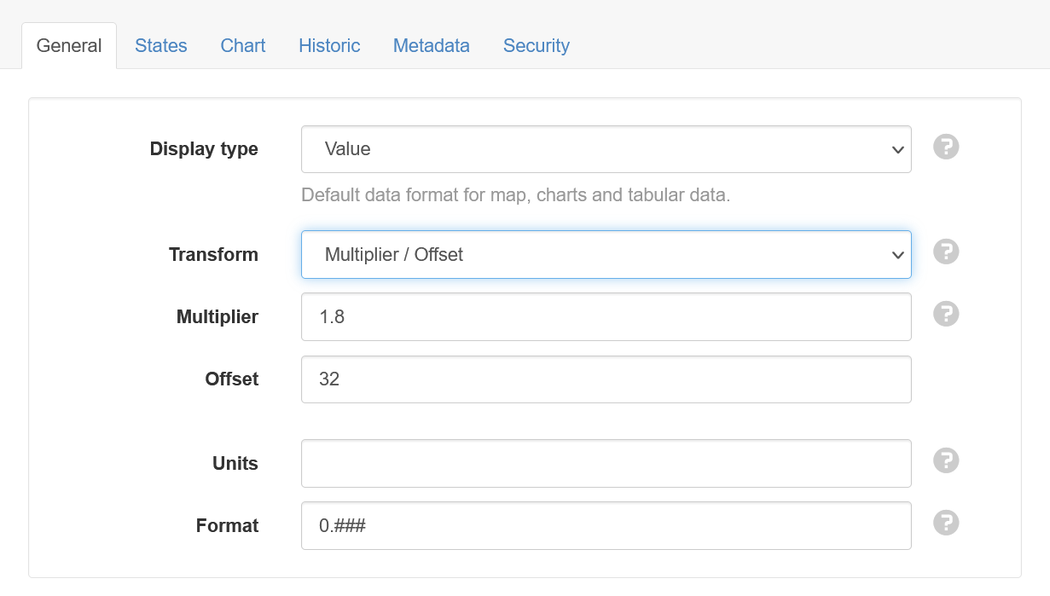Click the help icon beside Units field
Viewport: 1050px width, 596px height.
[x=946, y=460]
